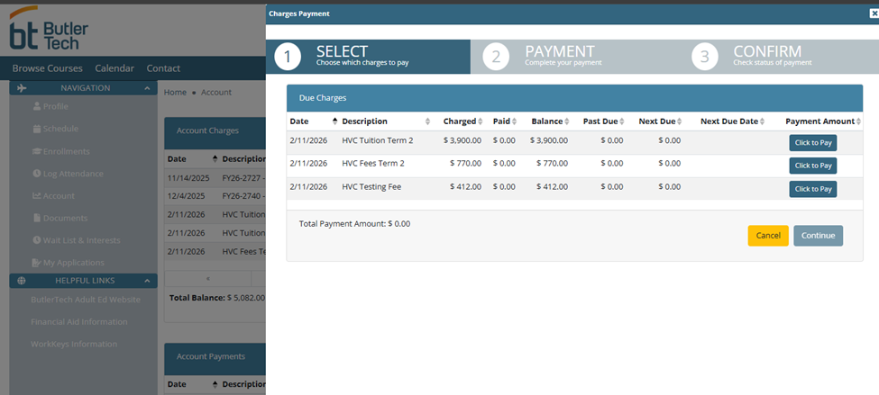This screenshot has height=395, width=879.
Task: Click the Log Attendance clock icon
Action: 37,174
